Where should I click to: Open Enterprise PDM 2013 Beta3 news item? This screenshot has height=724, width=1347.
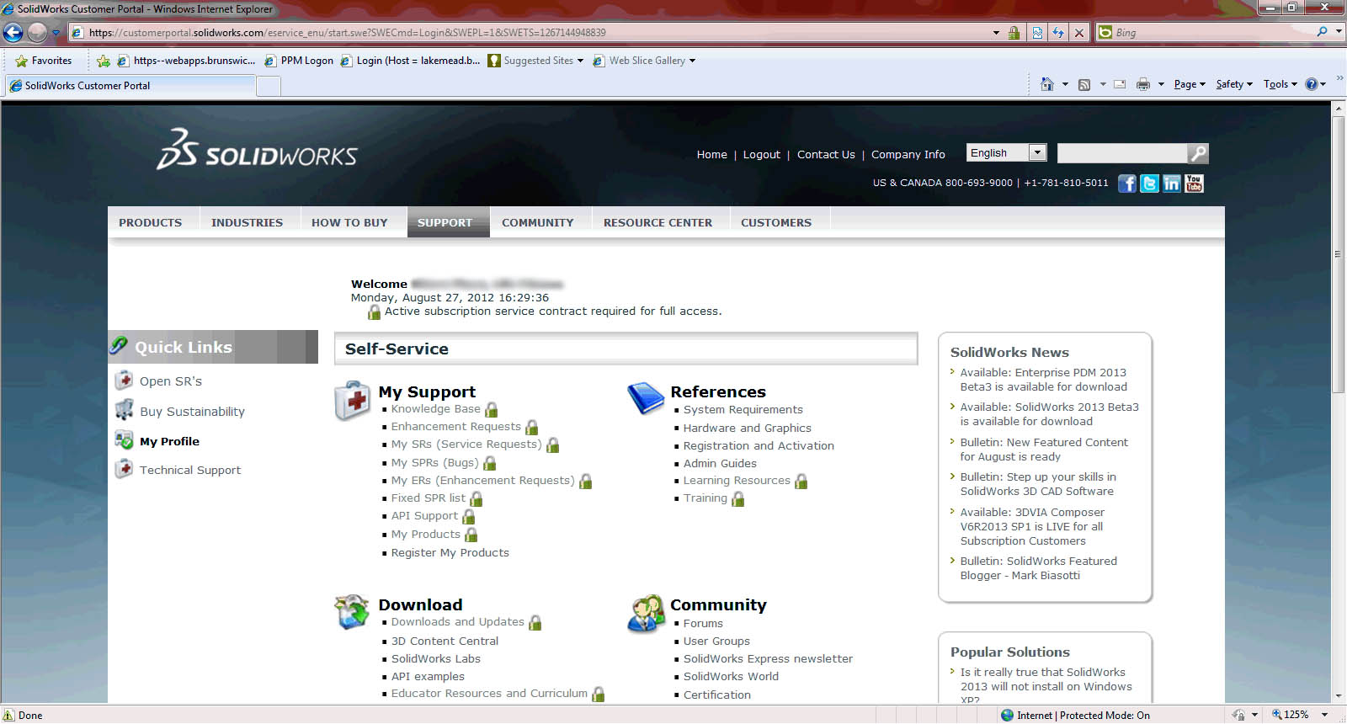(x=1043, y=380)
